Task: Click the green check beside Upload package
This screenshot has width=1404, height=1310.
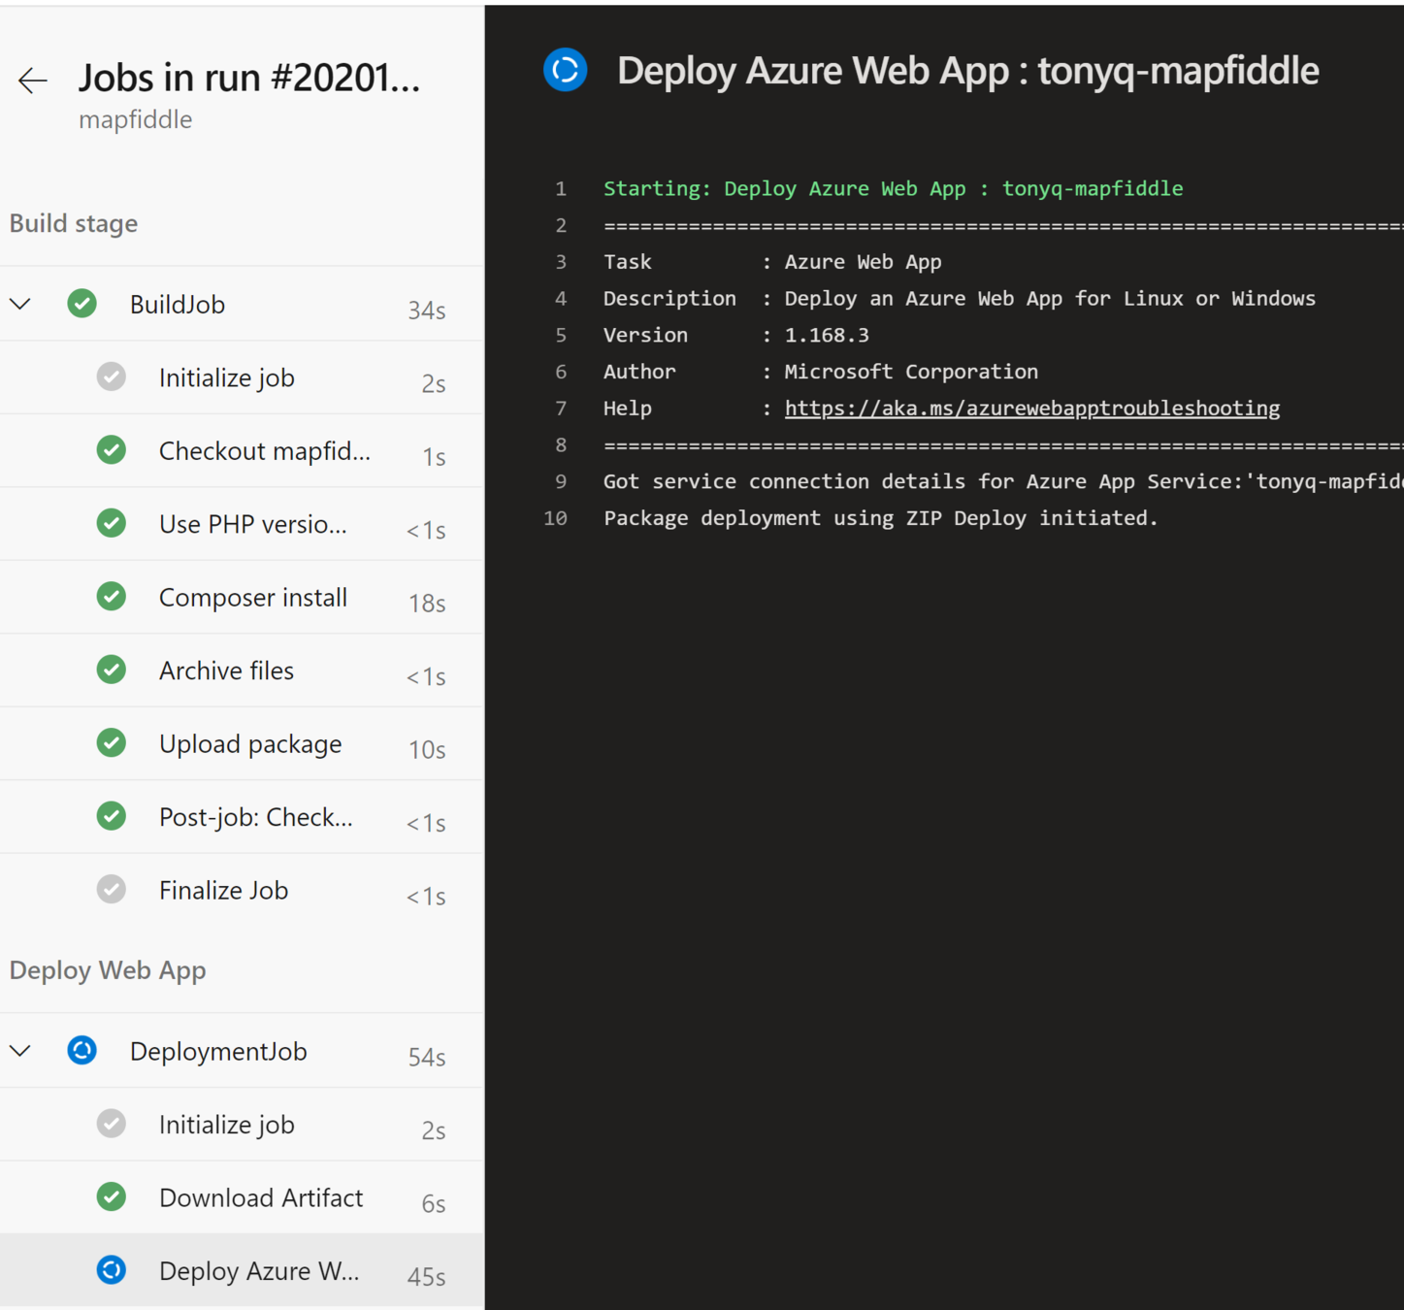Action: pos(112,743)
